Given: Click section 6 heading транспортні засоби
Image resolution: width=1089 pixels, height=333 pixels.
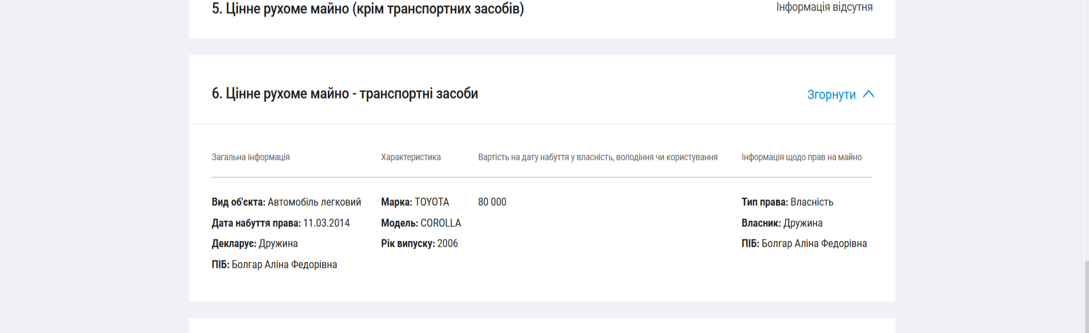Looking at the screenshot, I should pyautogui.click(x=344, y=94).
